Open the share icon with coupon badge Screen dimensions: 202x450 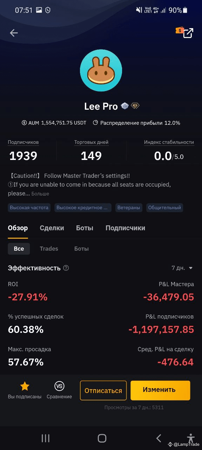[185, 32]
